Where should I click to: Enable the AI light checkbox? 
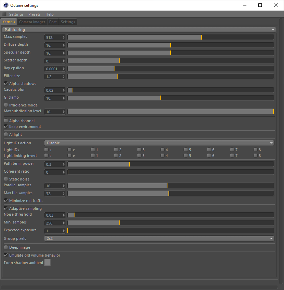[6, 134]
